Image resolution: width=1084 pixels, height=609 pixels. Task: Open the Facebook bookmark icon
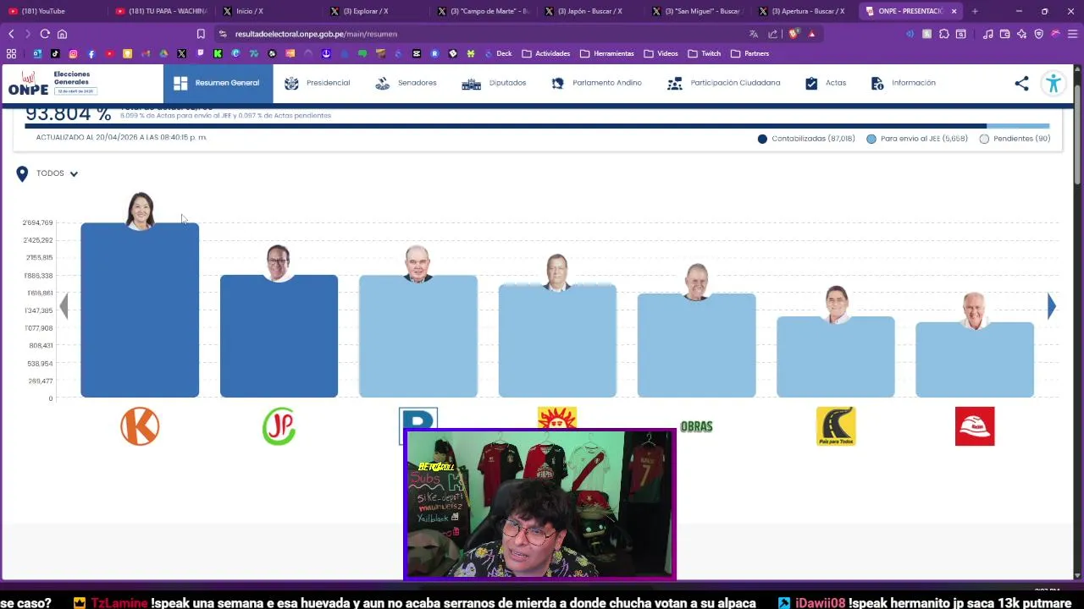91,53
